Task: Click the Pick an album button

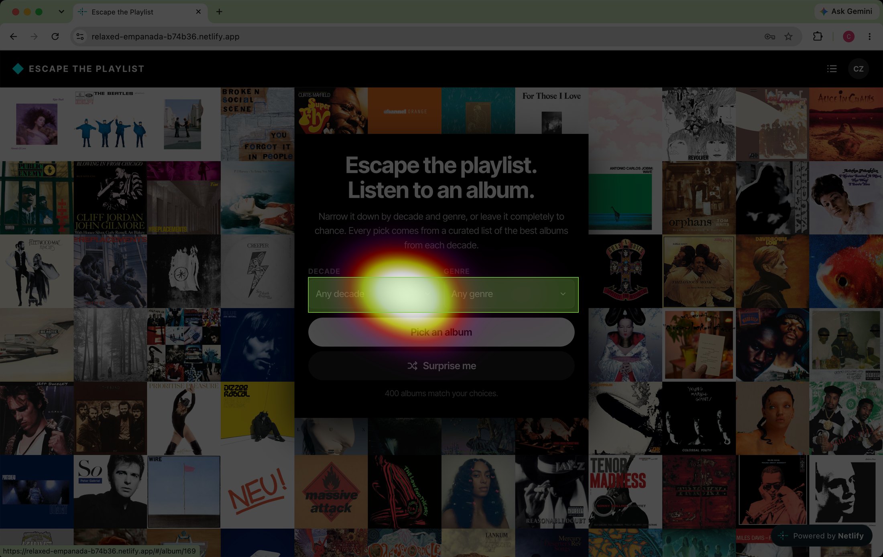Action: (x=441, y=332)
